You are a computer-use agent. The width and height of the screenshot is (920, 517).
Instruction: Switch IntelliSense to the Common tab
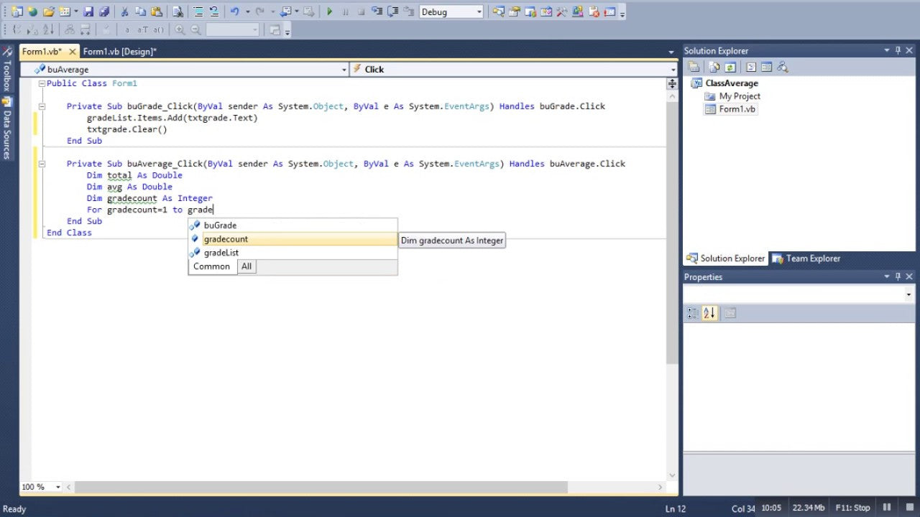(x=212, y=266)
